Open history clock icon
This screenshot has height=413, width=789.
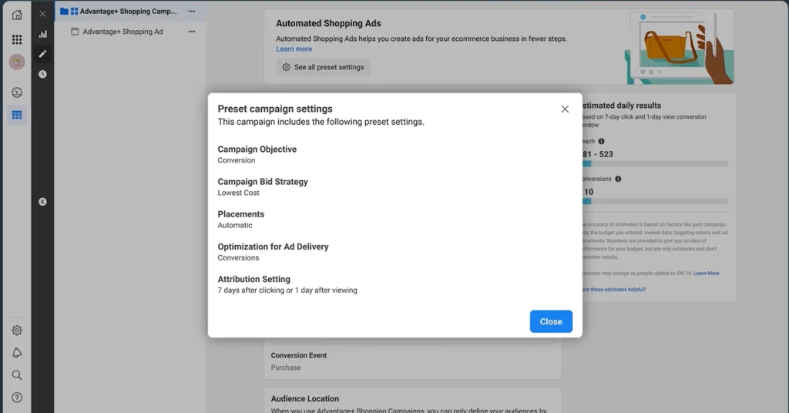[43, 74]
